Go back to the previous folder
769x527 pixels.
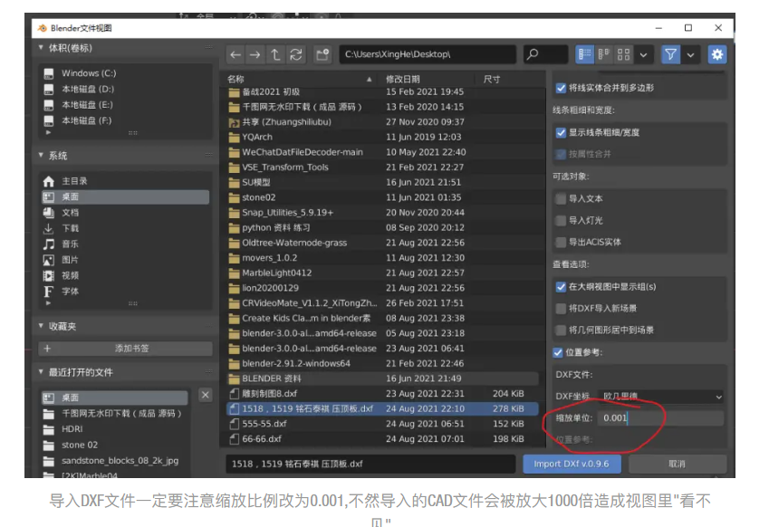pos(236,54)
